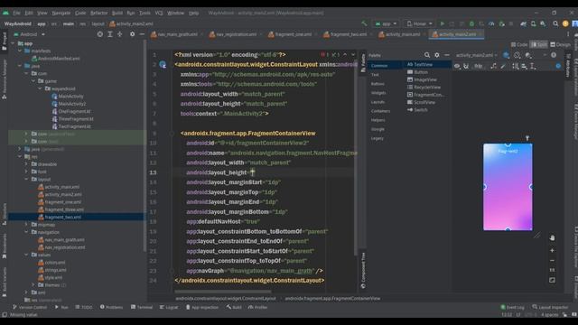Toggle the Palette side tab

pos(363,62)
